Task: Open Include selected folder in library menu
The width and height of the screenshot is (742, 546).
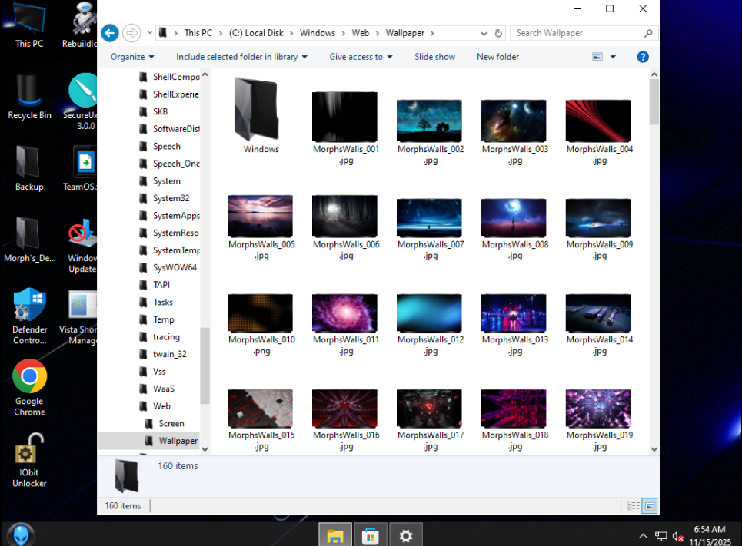Action: tap(241, 57)
